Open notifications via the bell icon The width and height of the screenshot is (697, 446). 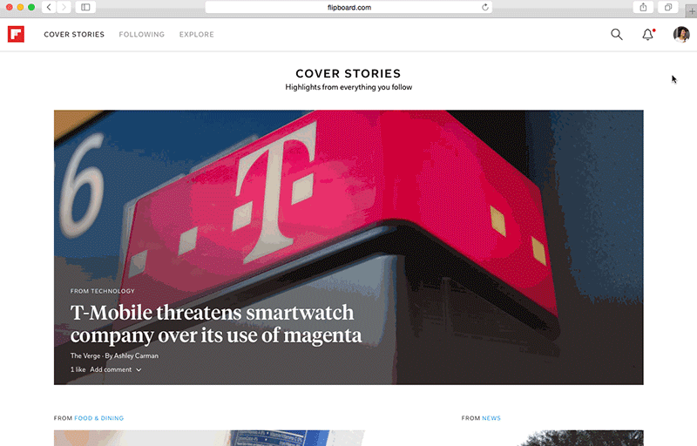[x=648, y=34]
